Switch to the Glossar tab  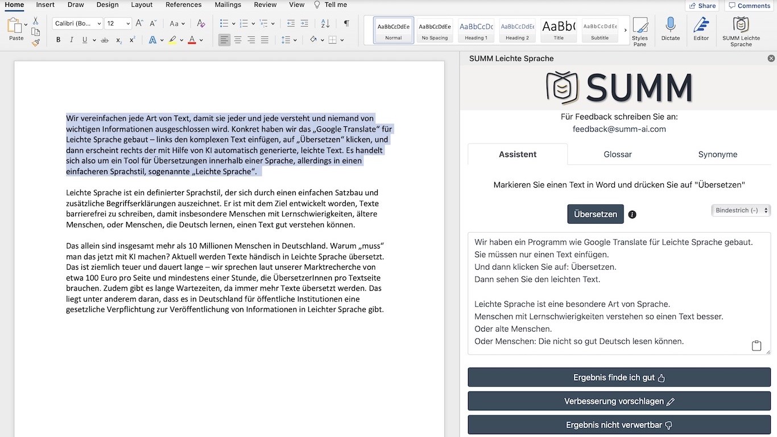[618, 154]
